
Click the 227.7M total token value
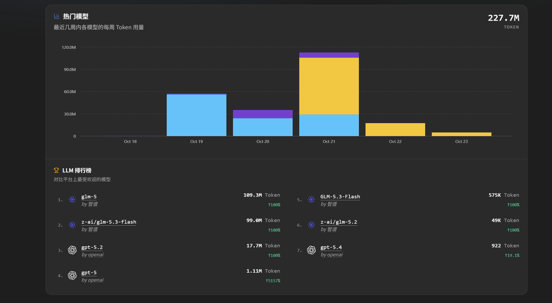(x=503, y=18)
